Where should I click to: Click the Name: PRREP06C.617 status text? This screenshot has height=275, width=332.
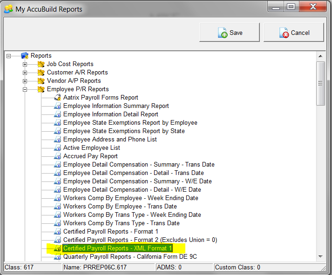point(95,268)
